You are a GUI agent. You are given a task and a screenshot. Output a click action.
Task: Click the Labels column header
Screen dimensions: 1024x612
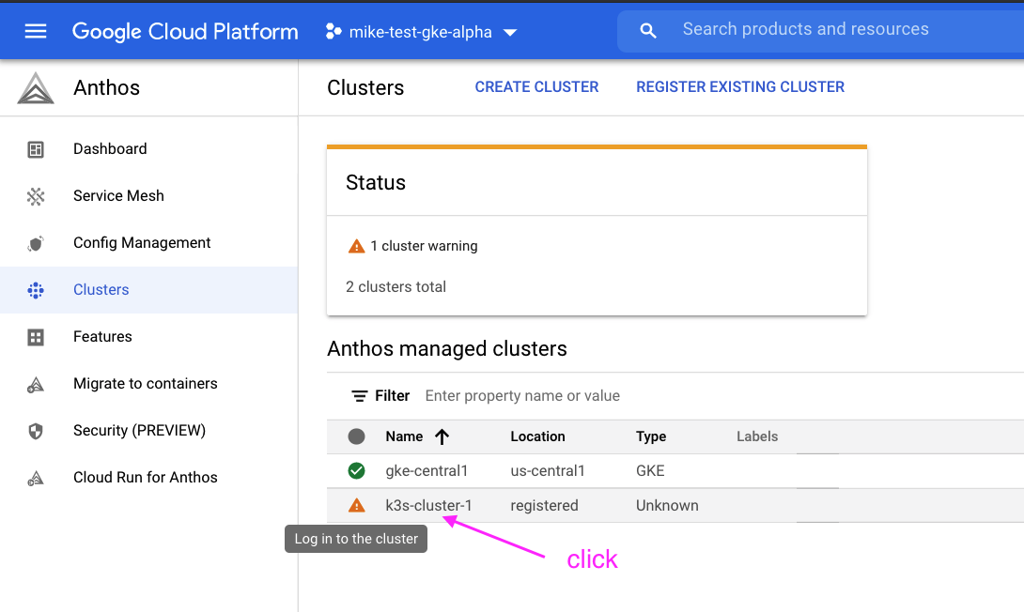[757, 436]
